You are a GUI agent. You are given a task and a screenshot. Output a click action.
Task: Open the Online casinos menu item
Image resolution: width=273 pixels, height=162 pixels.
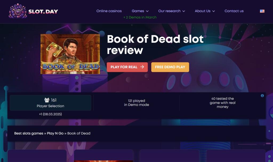pyautogui.click(x=109, y=11)
